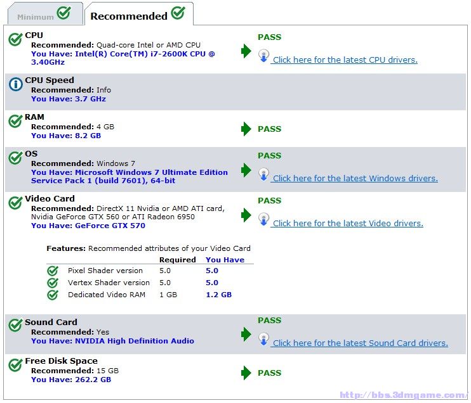Click the green checkmark beside Free Disk Space
The image size is (471, 403).
(x=15, y=365)
